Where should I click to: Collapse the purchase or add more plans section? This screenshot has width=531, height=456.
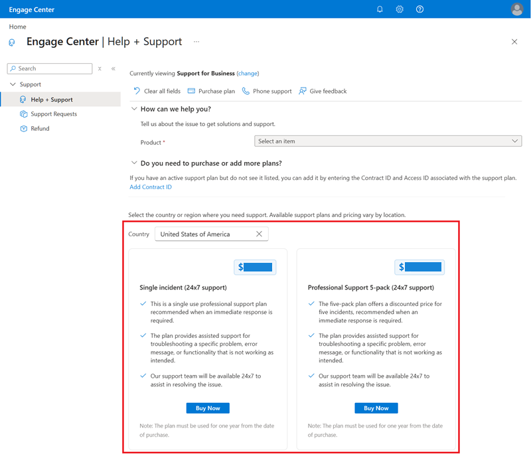(x=134, y=163)
